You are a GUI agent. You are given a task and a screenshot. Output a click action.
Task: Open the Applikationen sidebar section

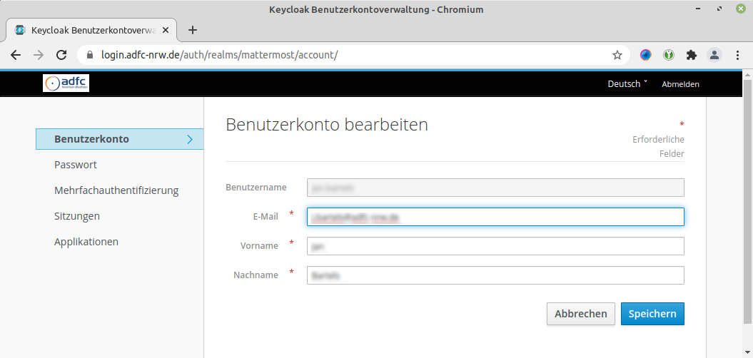click(x=86, y=241)
